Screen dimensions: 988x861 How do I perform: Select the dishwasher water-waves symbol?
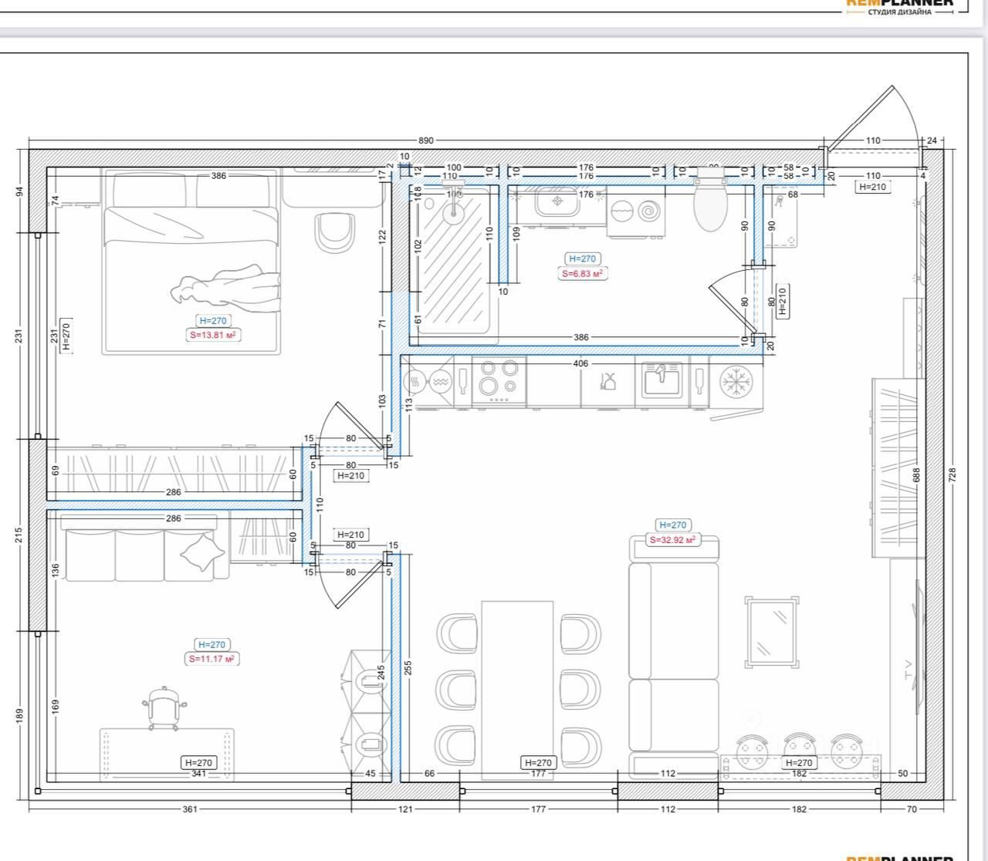tap(439, 380)
